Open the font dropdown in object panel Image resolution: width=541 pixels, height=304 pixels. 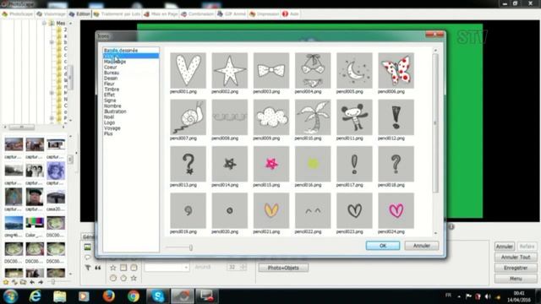(x=167, y=268)
